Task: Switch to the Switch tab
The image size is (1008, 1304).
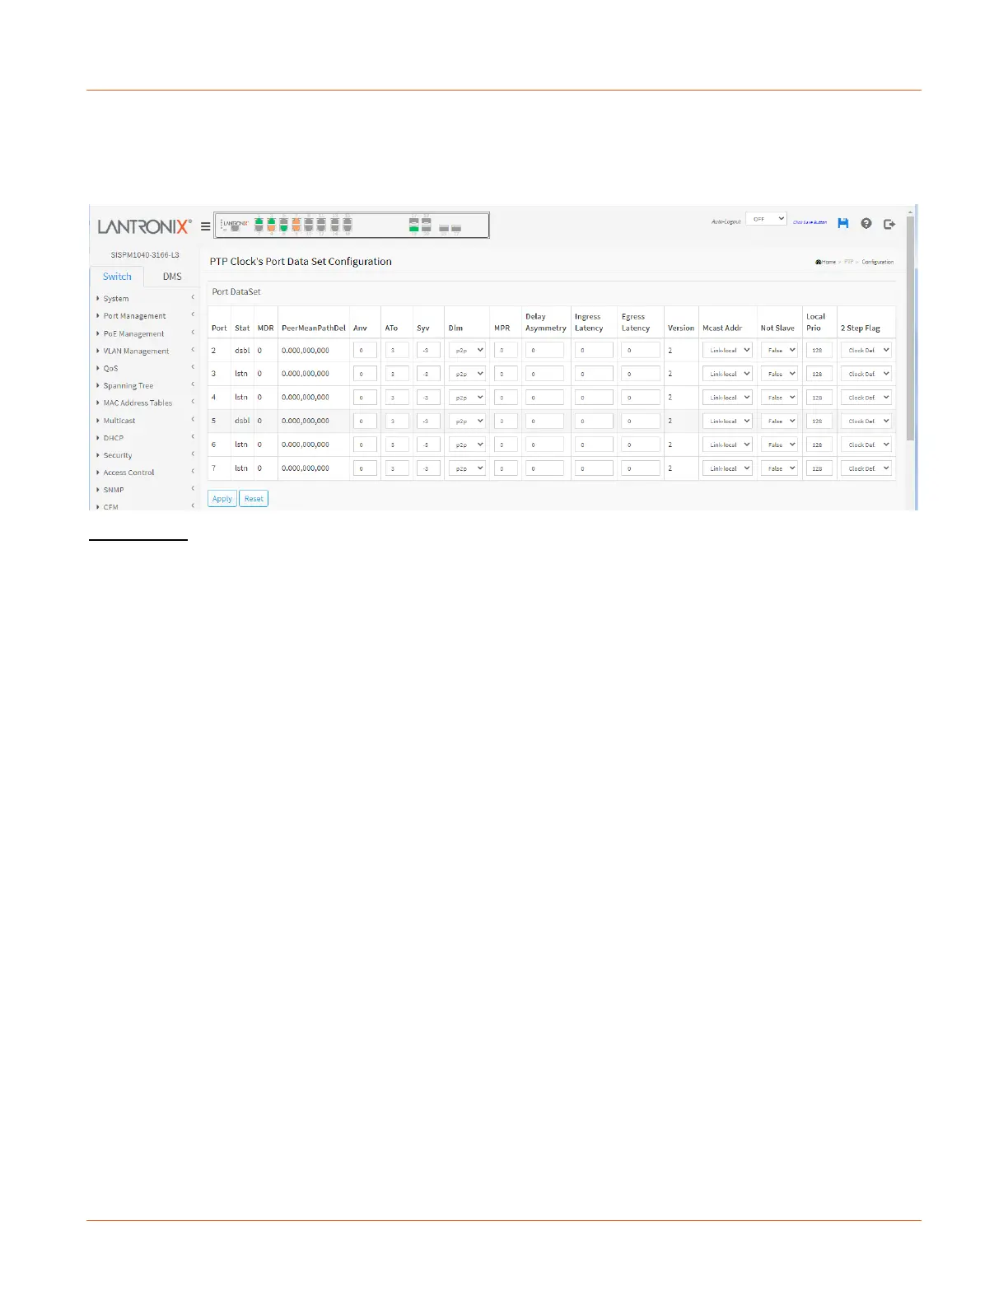Action: click(x=117, y=277)
